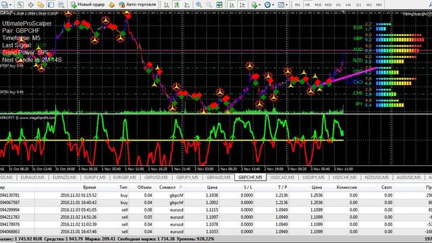The image size is (432, 243).
Task: Sort trades by Своп column header
Action: pos(386,188)
